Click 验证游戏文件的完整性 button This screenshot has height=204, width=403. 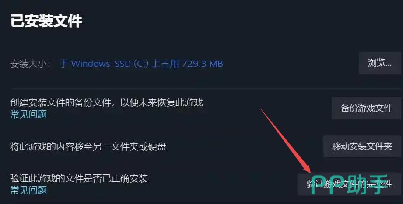coord(349,184)
